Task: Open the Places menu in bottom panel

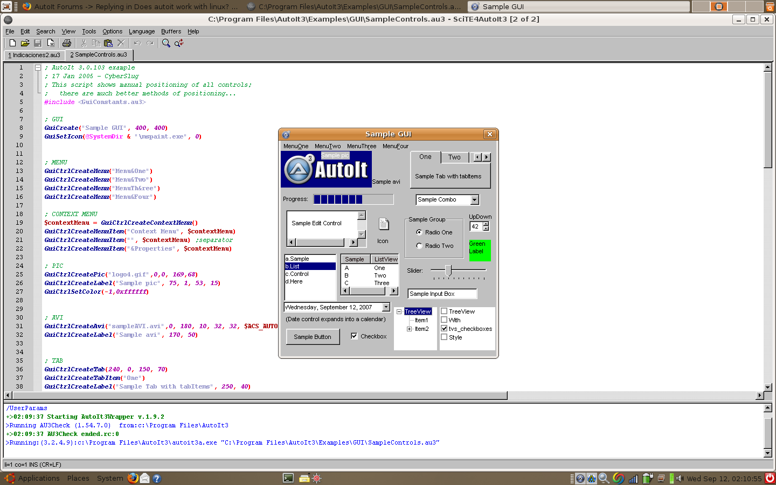Action: click(78, 478)
